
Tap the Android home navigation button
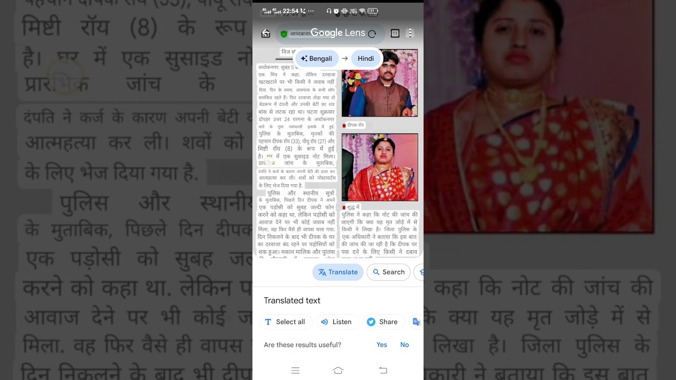(338, 370)
